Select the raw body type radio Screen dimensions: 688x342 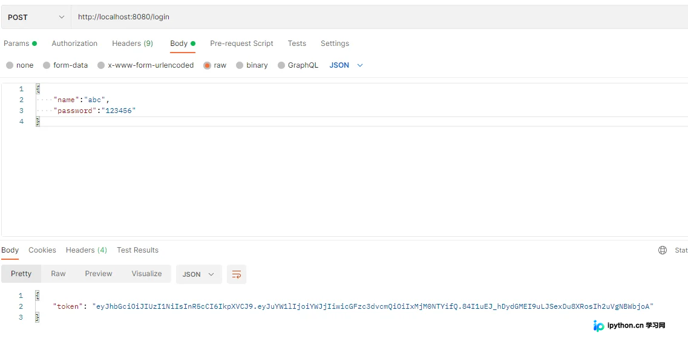click(207, 65)
